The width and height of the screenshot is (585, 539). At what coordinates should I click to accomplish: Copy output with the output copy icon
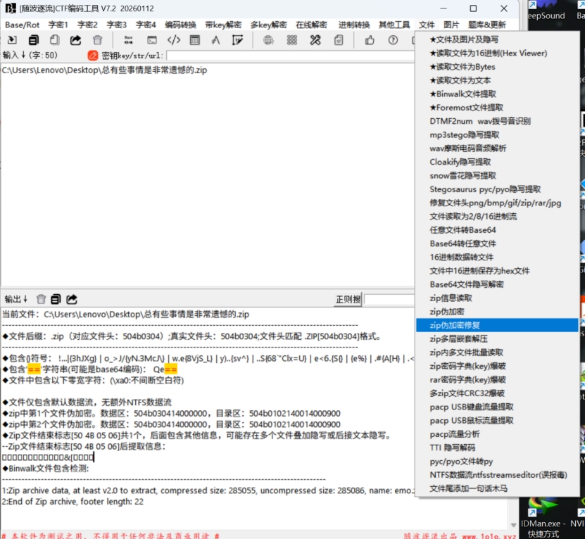tap(56, 299)
